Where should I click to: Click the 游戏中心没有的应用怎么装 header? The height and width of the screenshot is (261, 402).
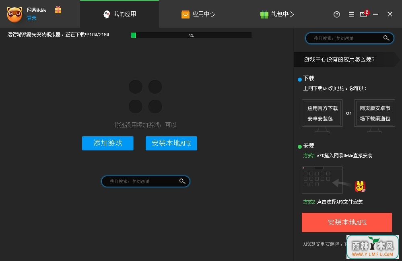click(339, 60)
